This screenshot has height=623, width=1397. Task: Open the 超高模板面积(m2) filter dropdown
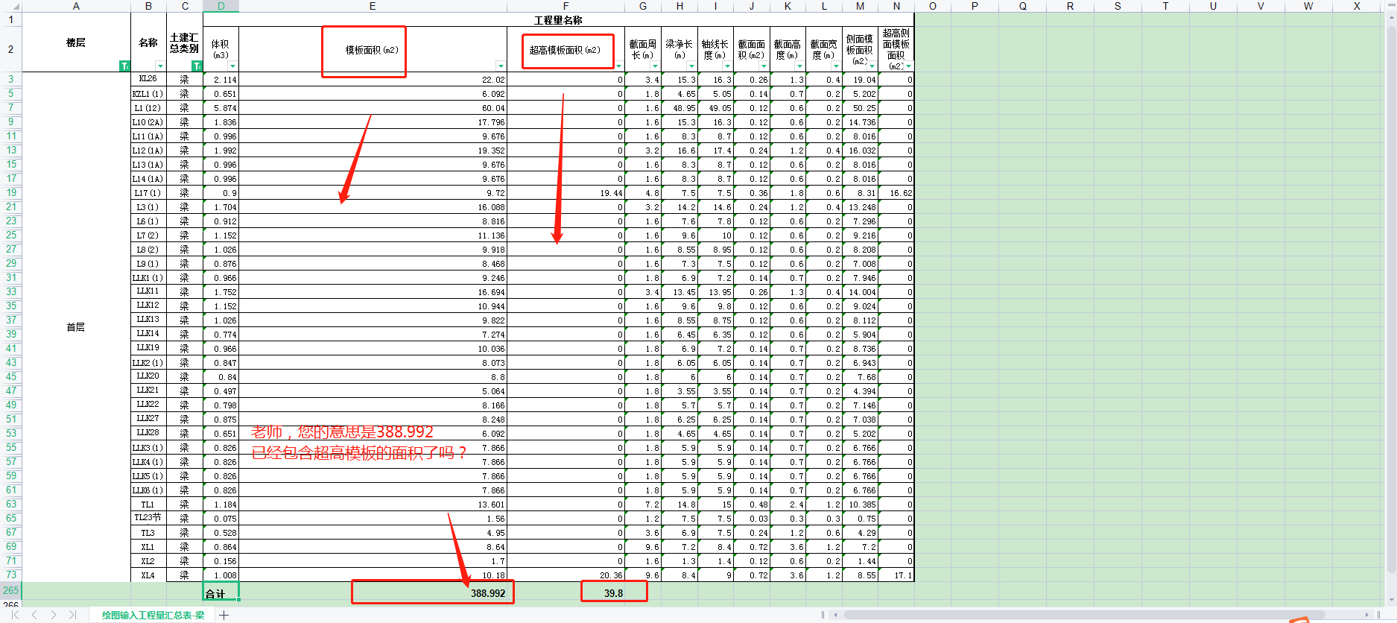tap(618, 66)
